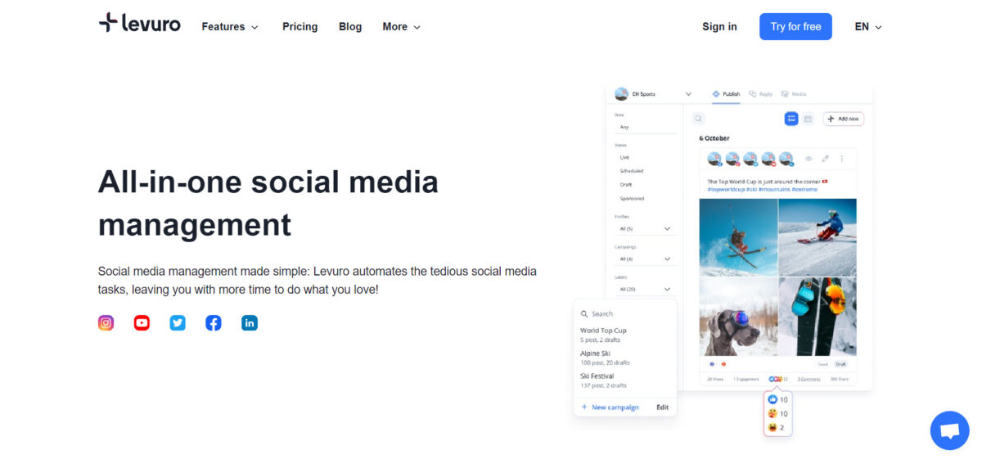Viewport: 982px width, 459px height.
Task: Open the Campaigns All (4) dropdown
Action: point(645,259)
